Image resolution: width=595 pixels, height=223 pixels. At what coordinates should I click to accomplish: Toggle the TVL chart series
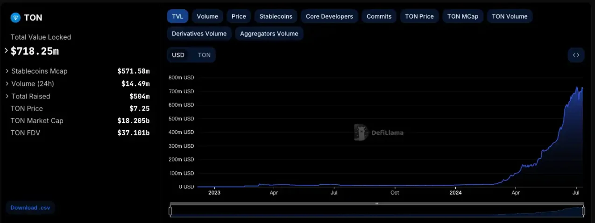(x=177, y=16)
